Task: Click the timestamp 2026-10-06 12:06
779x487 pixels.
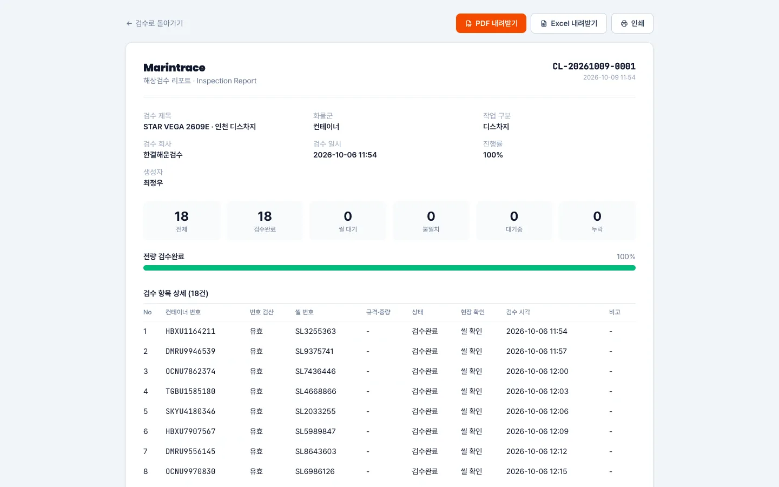Action: [x=537, y=411]
